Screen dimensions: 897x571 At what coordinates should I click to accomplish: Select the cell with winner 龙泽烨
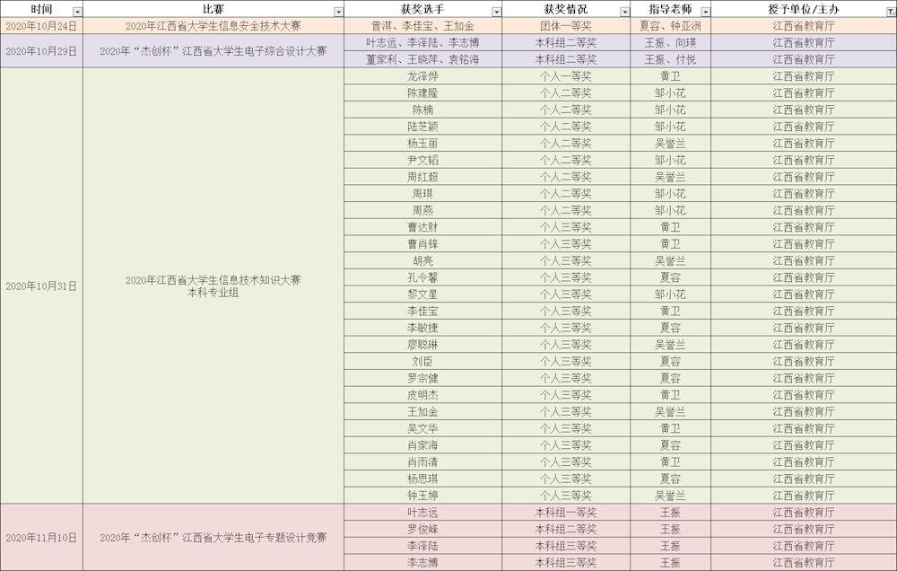coord(422,76)
